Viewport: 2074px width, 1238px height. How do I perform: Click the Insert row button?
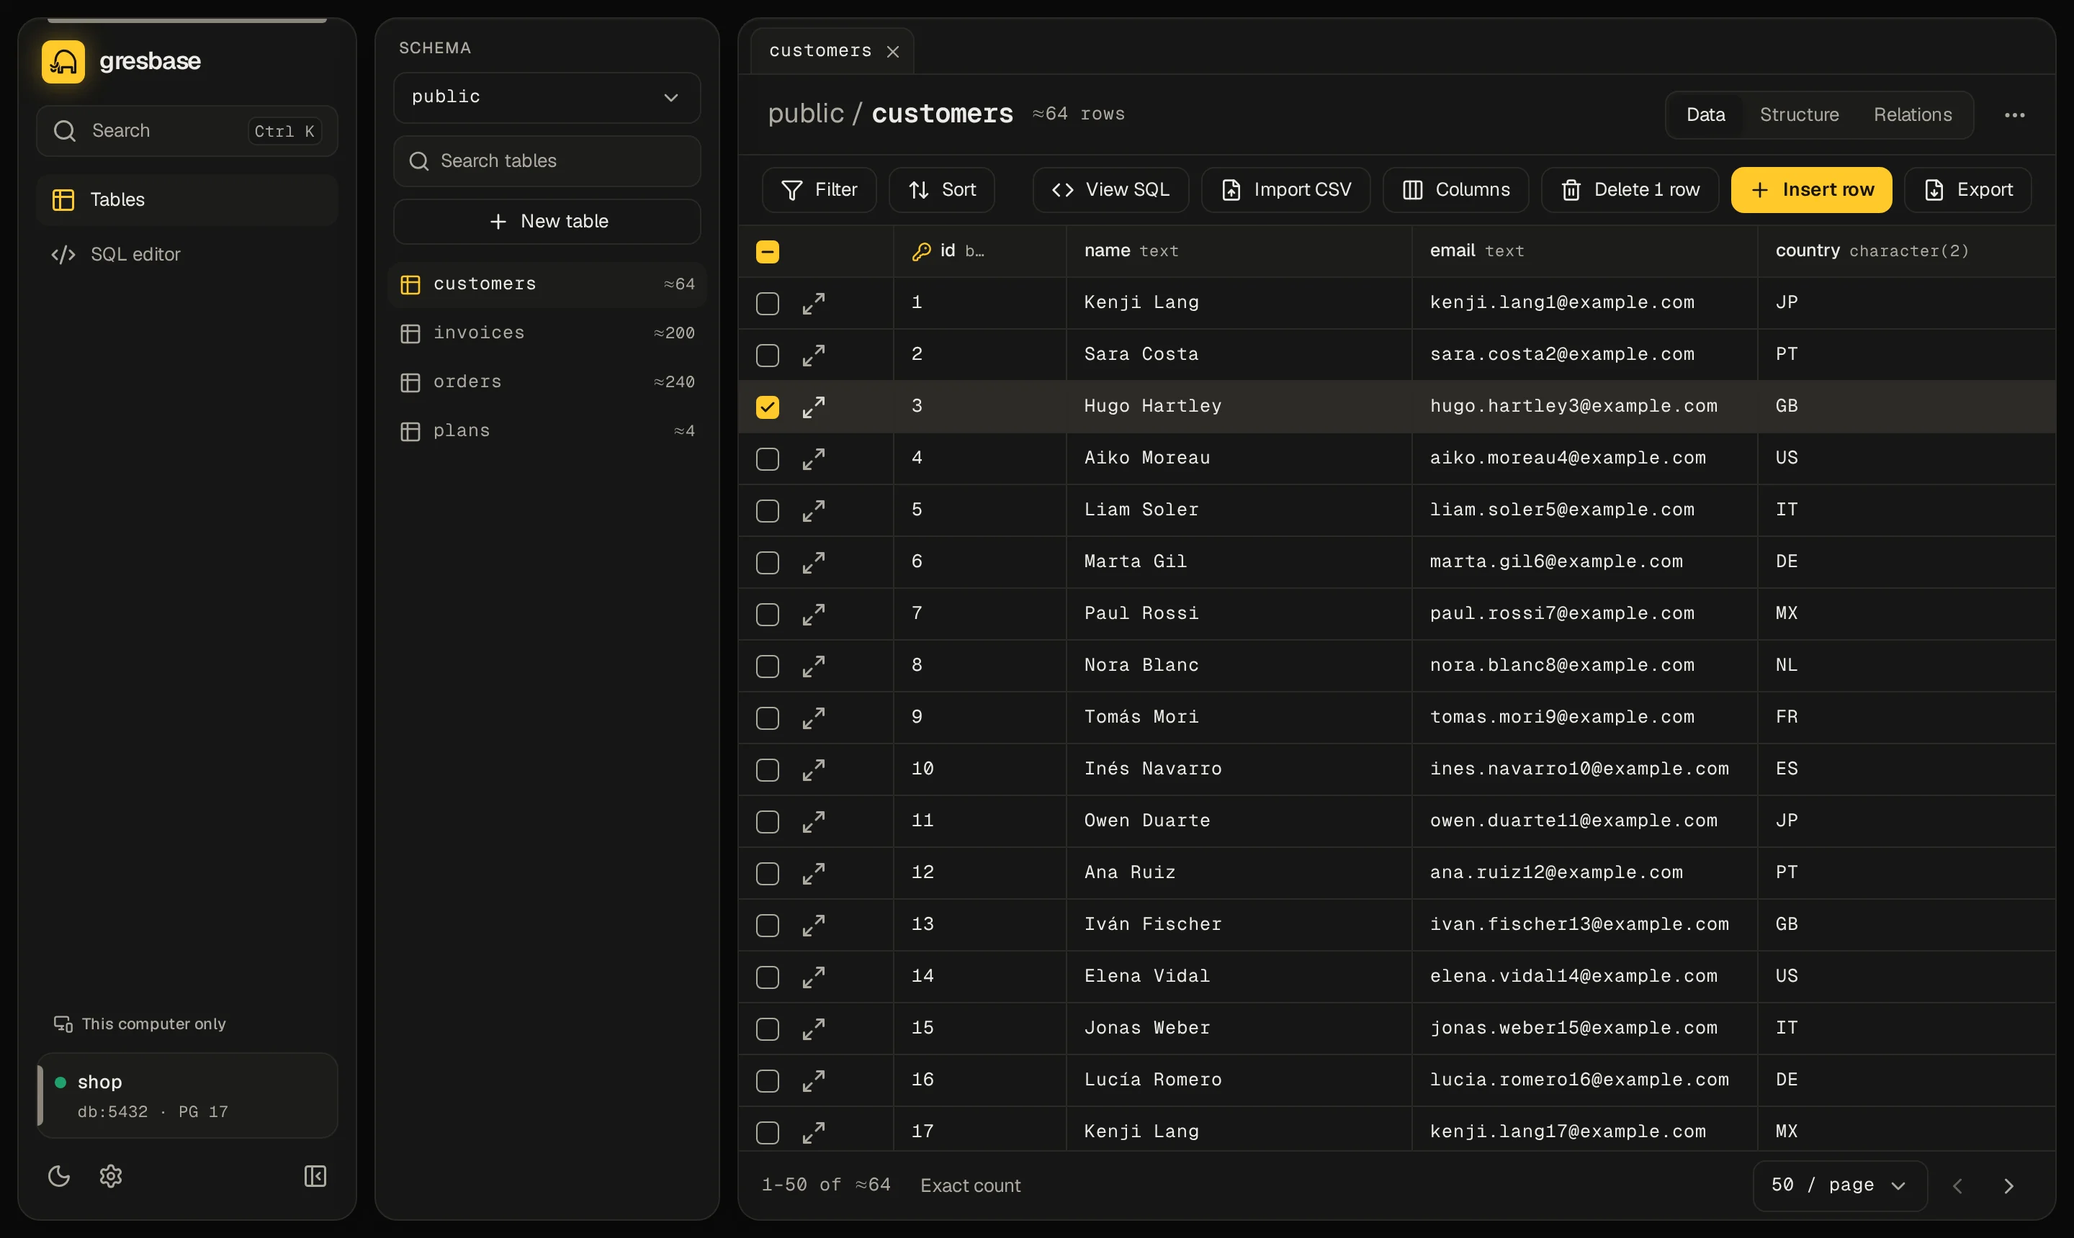tap(1811, 190)
